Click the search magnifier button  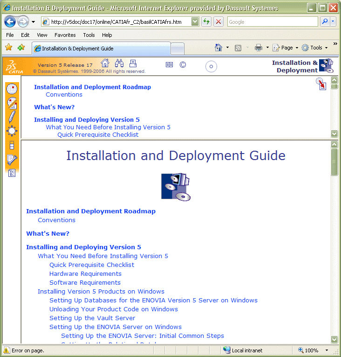coord(325,21)
